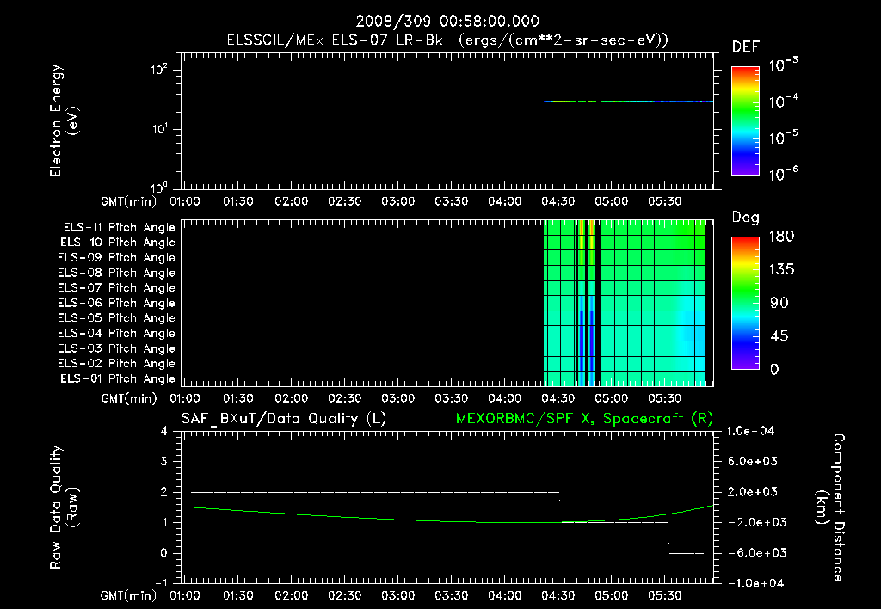Select the ELS-02 Pitch Angle row label
This screenshot has height=609, width=881.
[x=116, y=364]
